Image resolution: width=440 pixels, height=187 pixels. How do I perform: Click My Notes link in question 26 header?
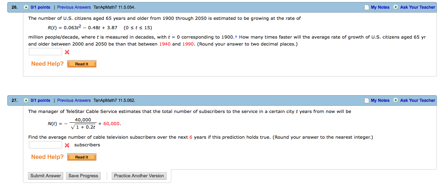pos(380,7)
